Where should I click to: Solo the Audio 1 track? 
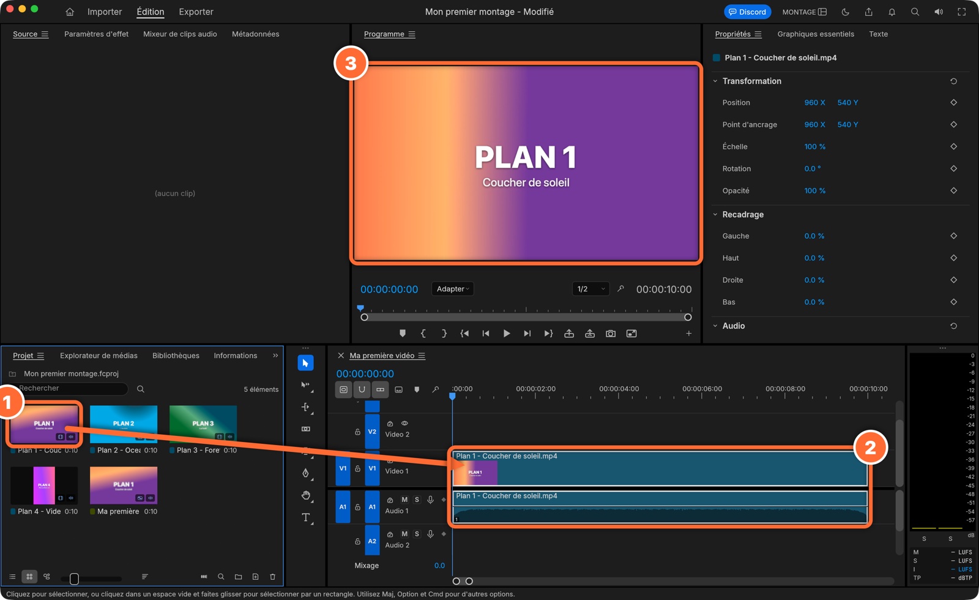point(417,500)
